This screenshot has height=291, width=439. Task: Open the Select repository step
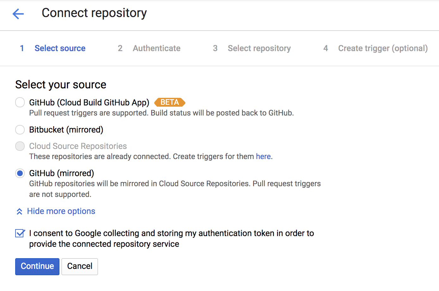[259, 48]
